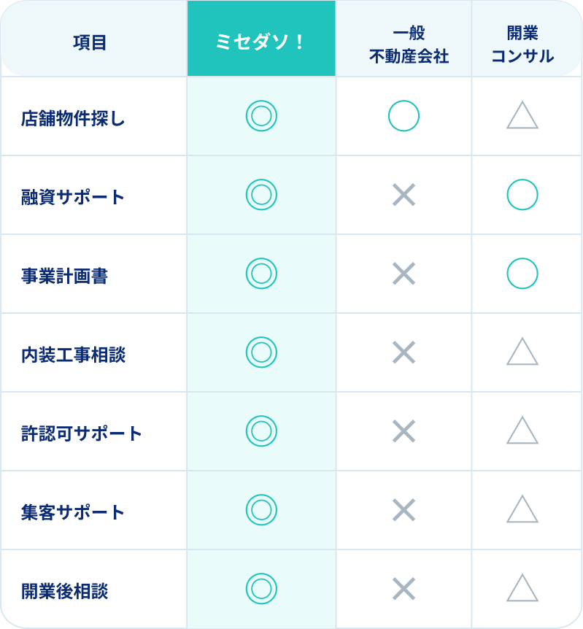Click the 開業コンサル column header
Image resolution: width=583 pixels, height=629 pixels.
click(522, 39)
